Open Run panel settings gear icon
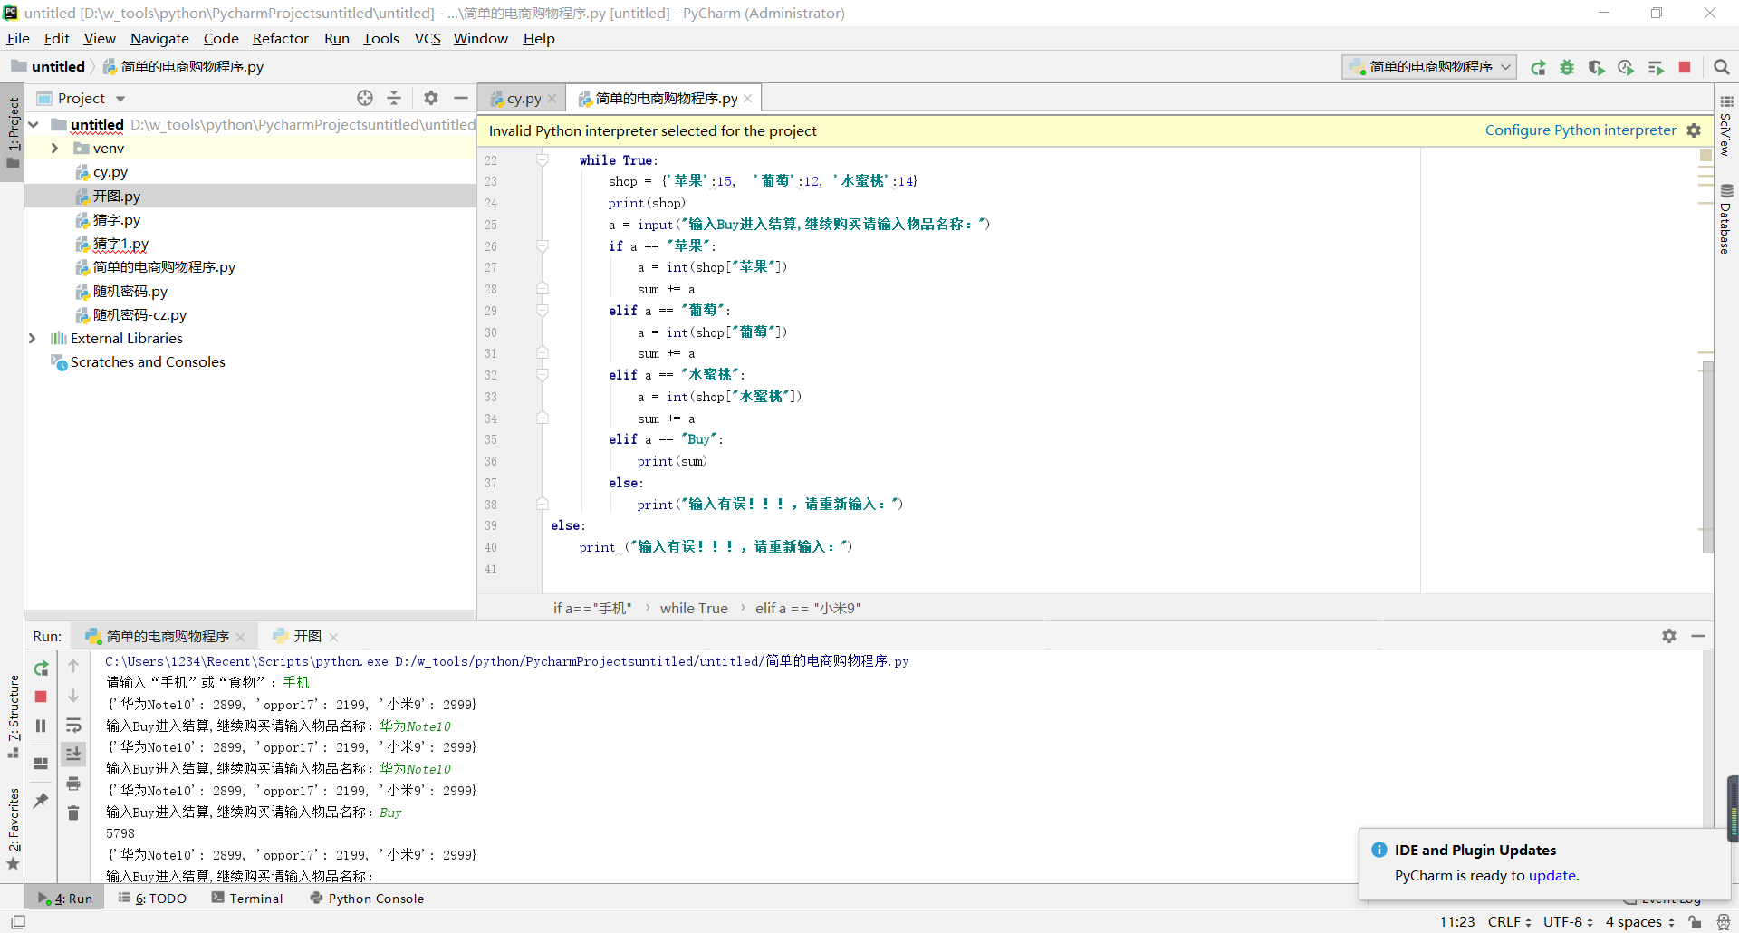The image size is (1739, 933). [x=1669, y=636]
